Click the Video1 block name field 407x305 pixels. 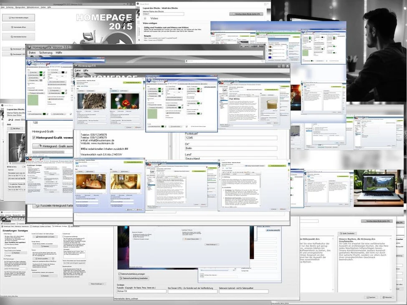coord(163,14)
